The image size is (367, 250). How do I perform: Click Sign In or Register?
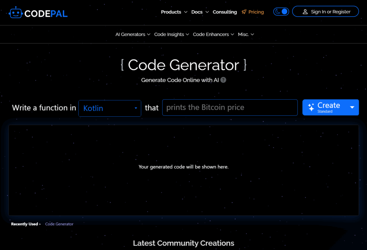click(x=325, y=11)
